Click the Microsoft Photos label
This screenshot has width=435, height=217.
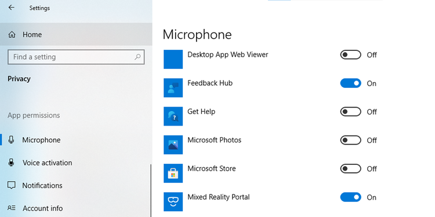click(215, 140)
